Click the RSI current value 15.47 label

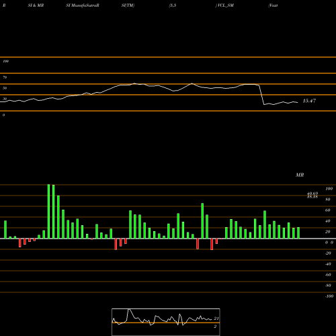tap(309, 101)
